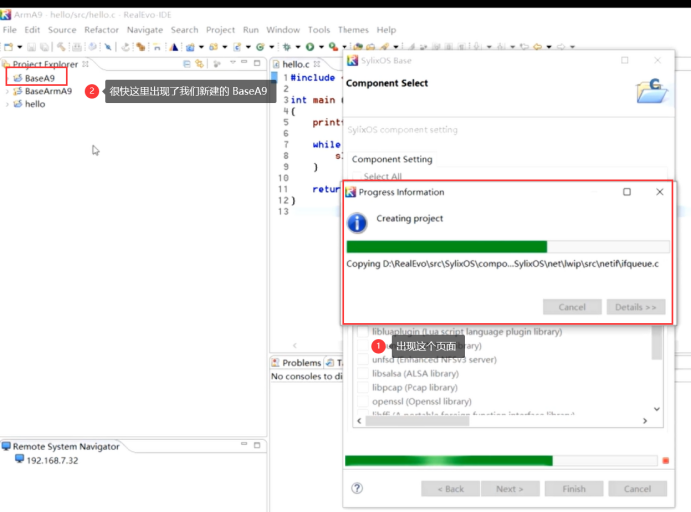Click the Details >> button

(635, 307)
